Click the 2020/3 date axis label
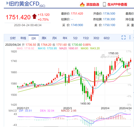Screen dimensions: 134x127 click(x=68, y=108)
